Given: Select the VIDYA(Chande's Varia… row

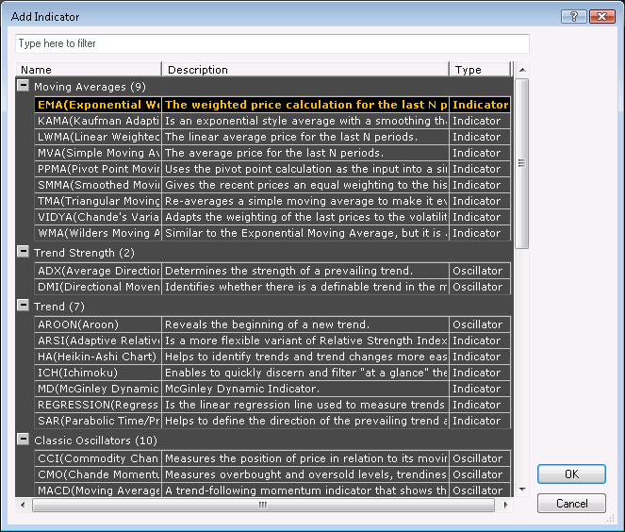Looking at the screenshot, I should click(272, 217).
